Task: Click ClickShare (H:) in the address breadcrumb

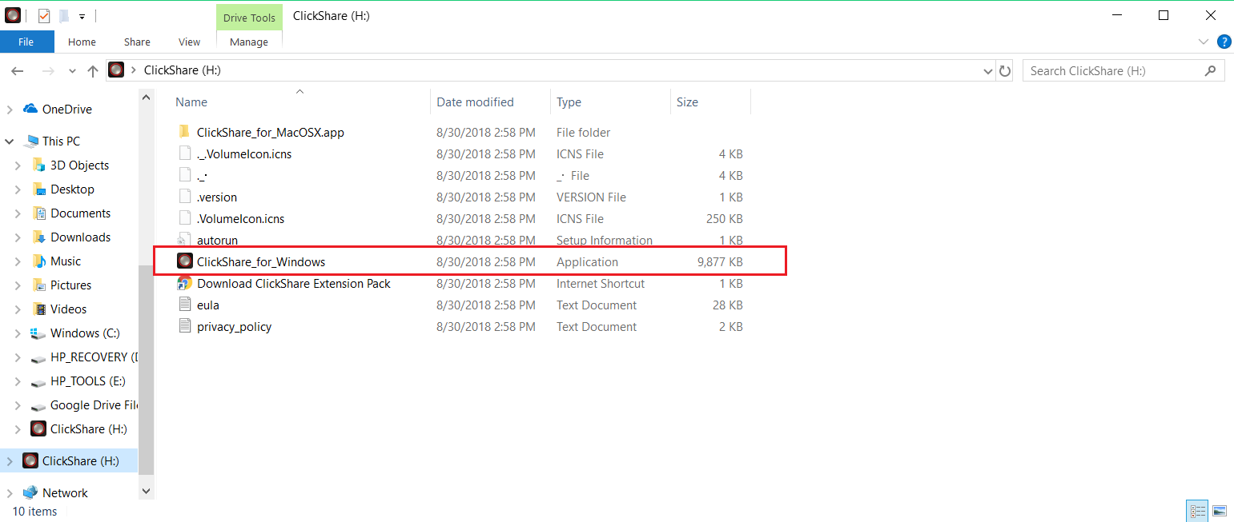Action: click(182, 70)
